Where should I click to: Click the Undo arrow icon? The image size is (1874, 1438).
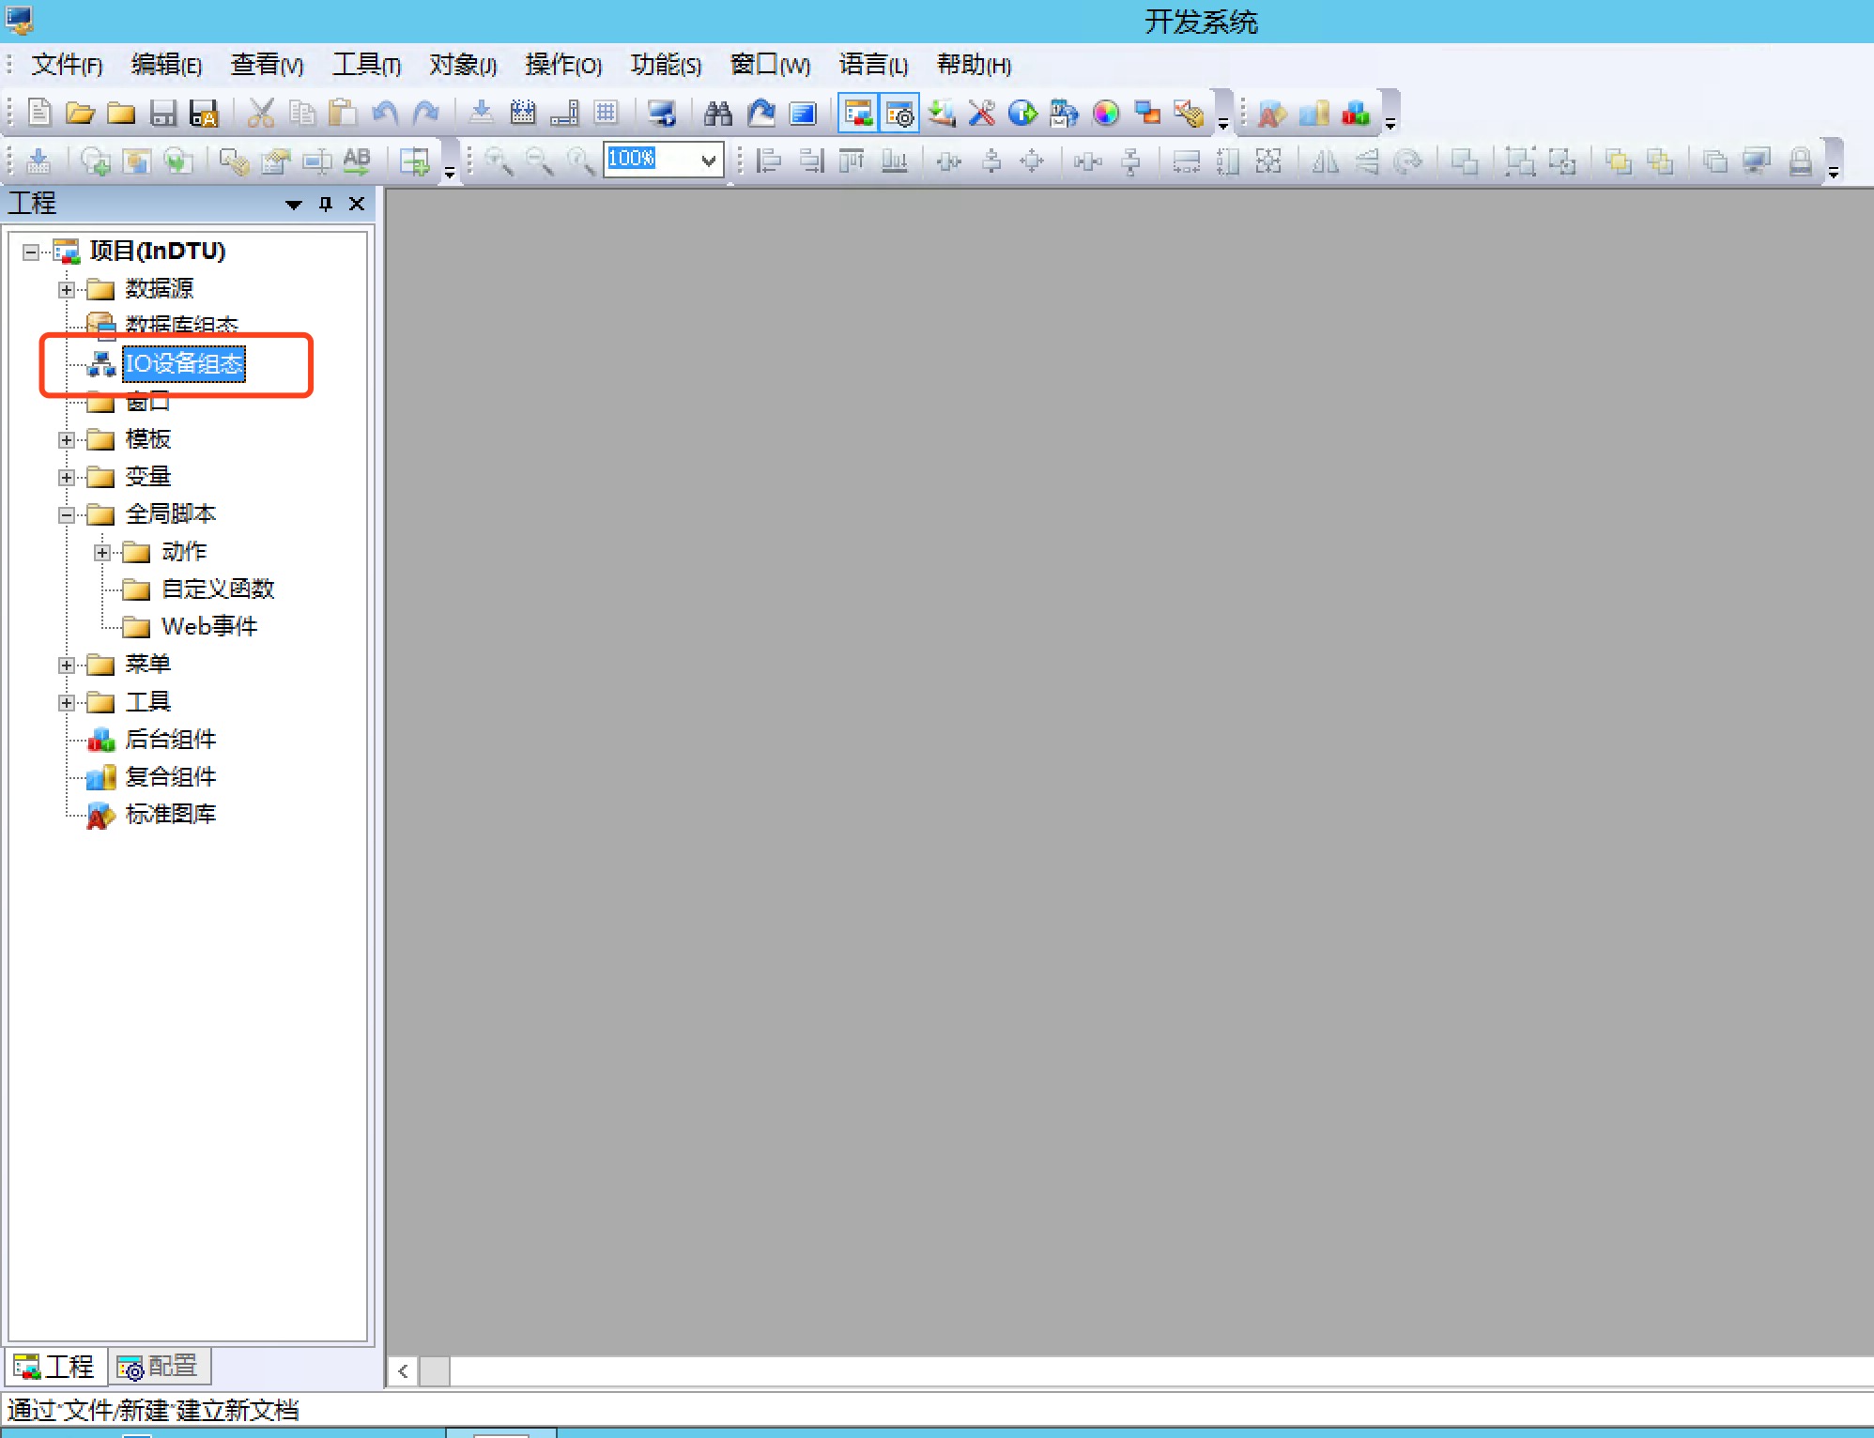(x=385, y=114)
